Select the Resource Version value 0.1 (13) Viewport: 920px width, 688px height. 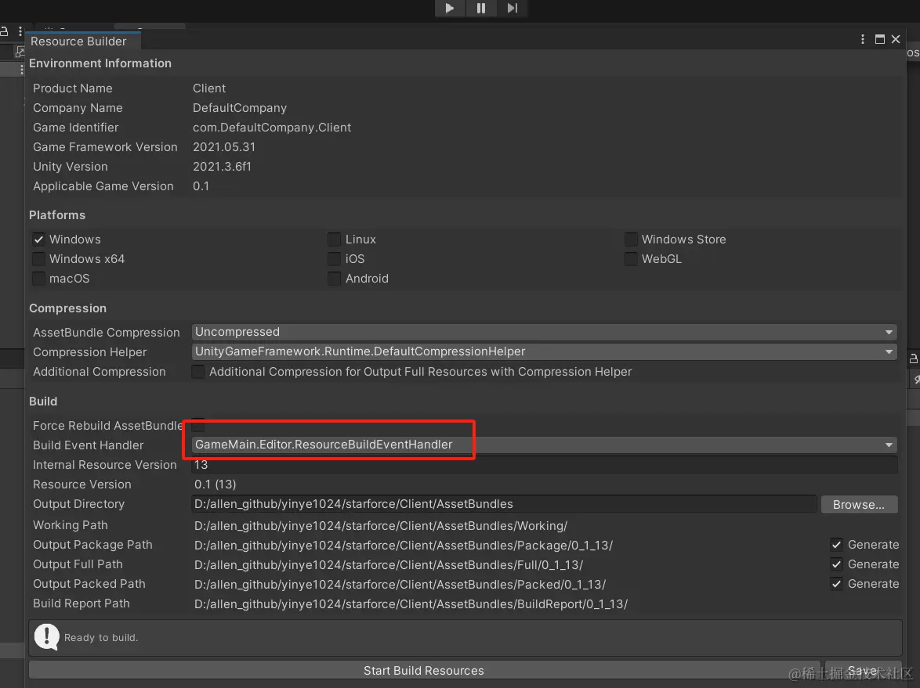pos(216,484)
